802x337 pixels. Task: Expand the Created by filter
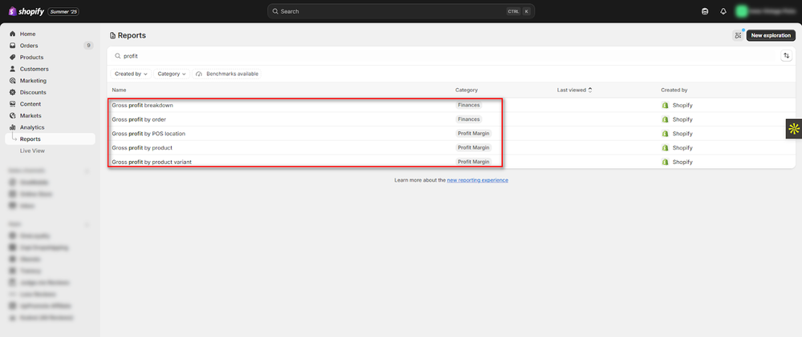tap(131, 74)
